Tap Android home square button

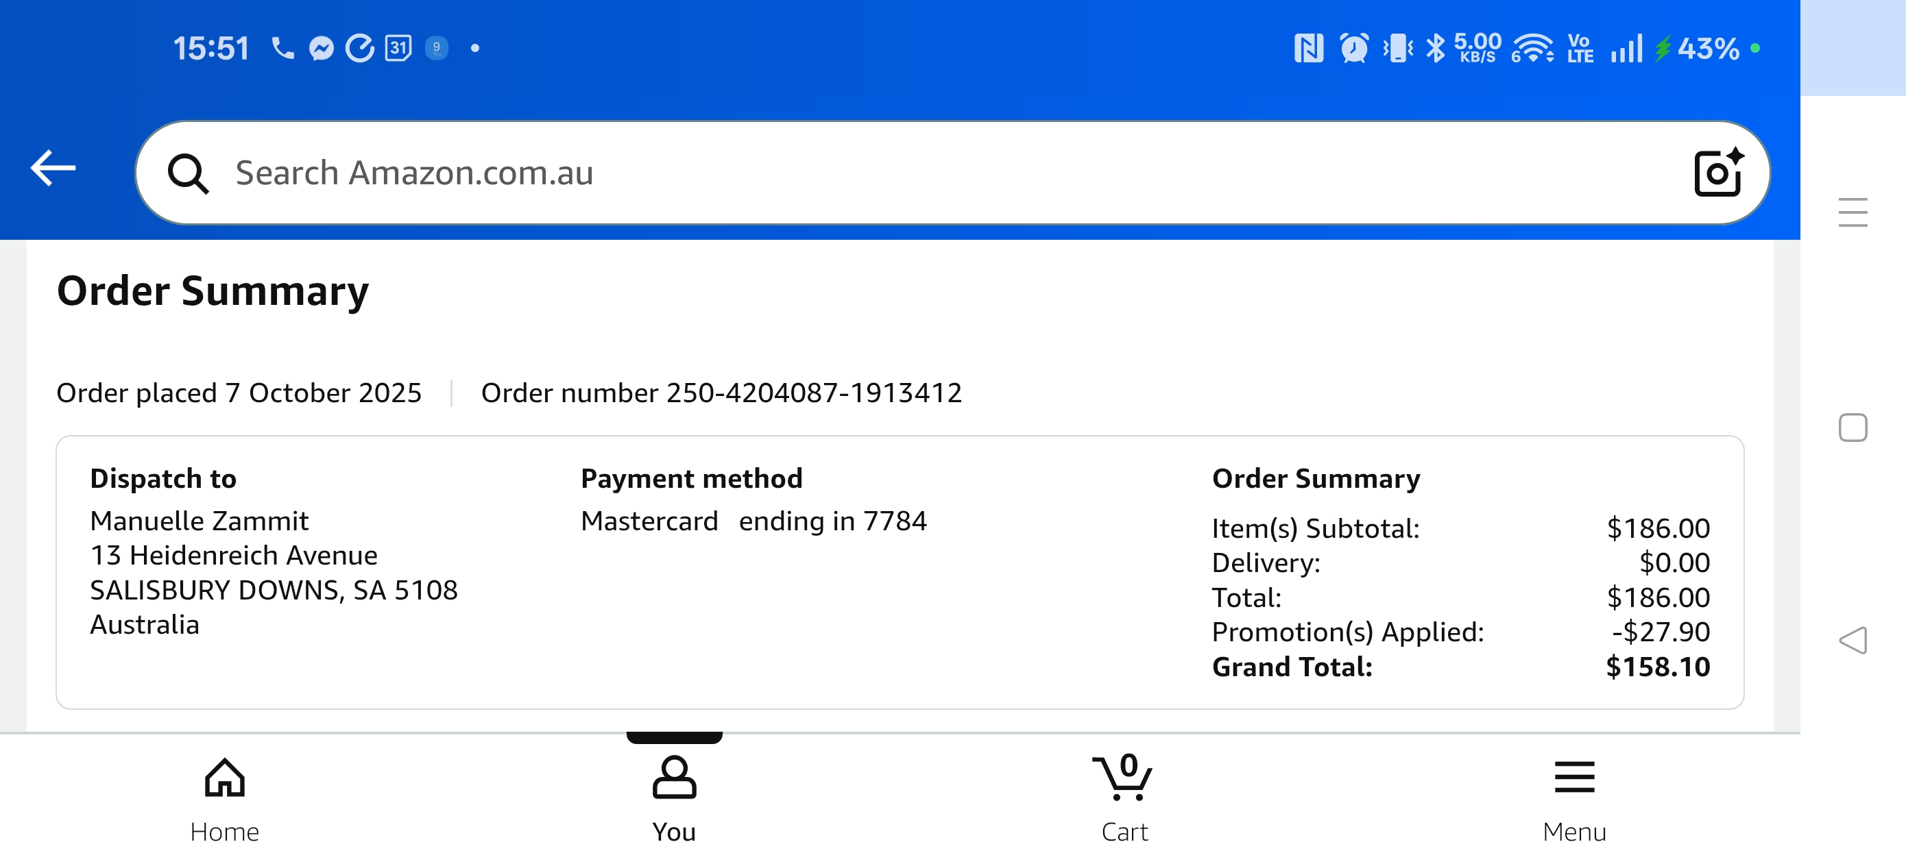(1852, 428)
